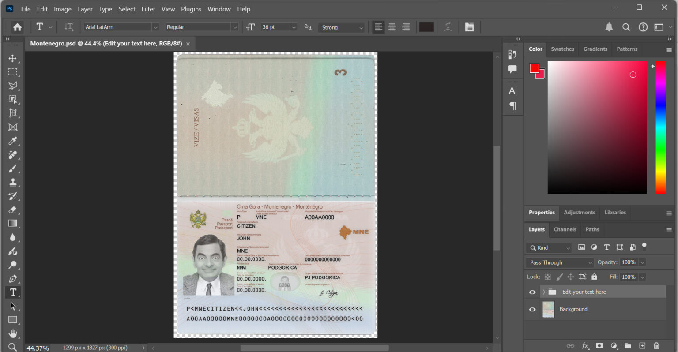
Task: Delete layer with trash icon
Action: click(x=656, y=346)
